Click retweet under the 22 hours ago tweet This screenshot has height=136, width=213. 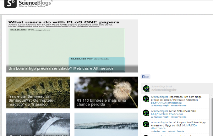174,117
